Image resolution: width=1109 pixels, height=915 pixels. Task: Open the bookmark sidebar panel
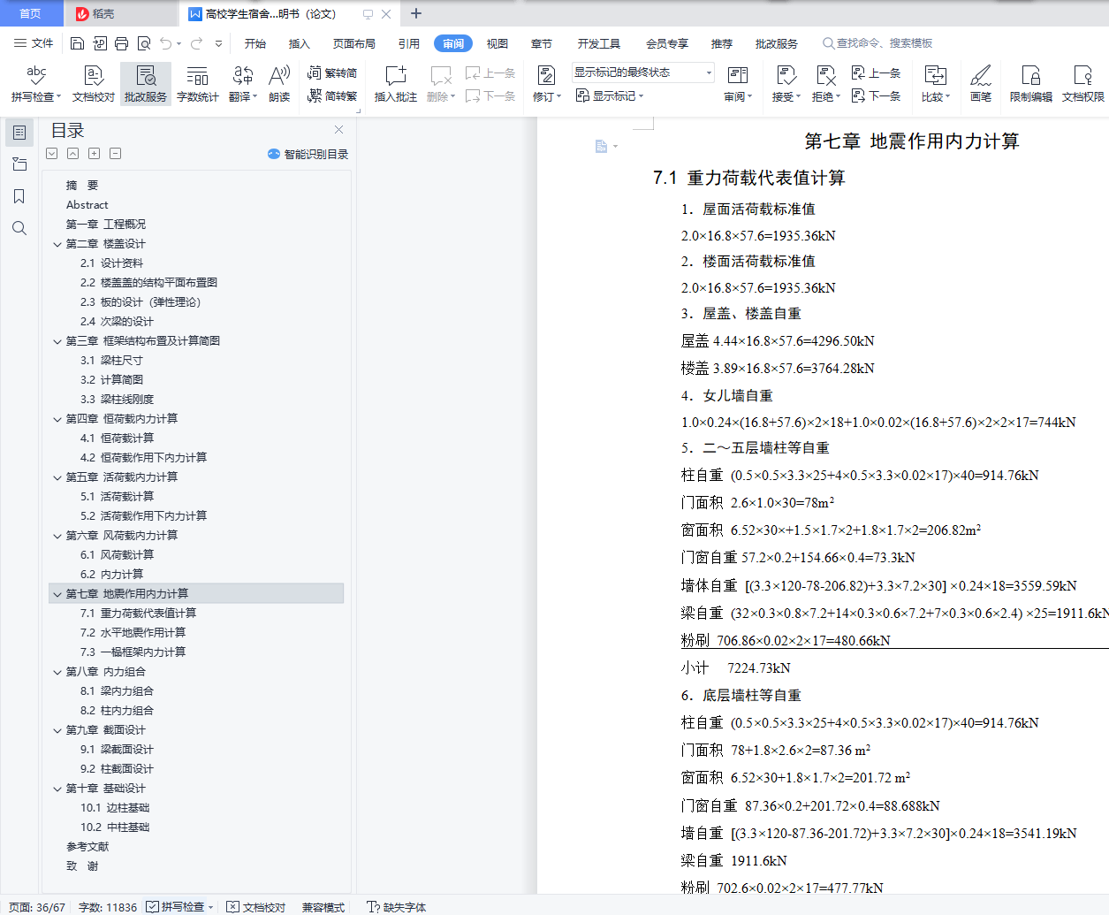(x=19, y=196)
